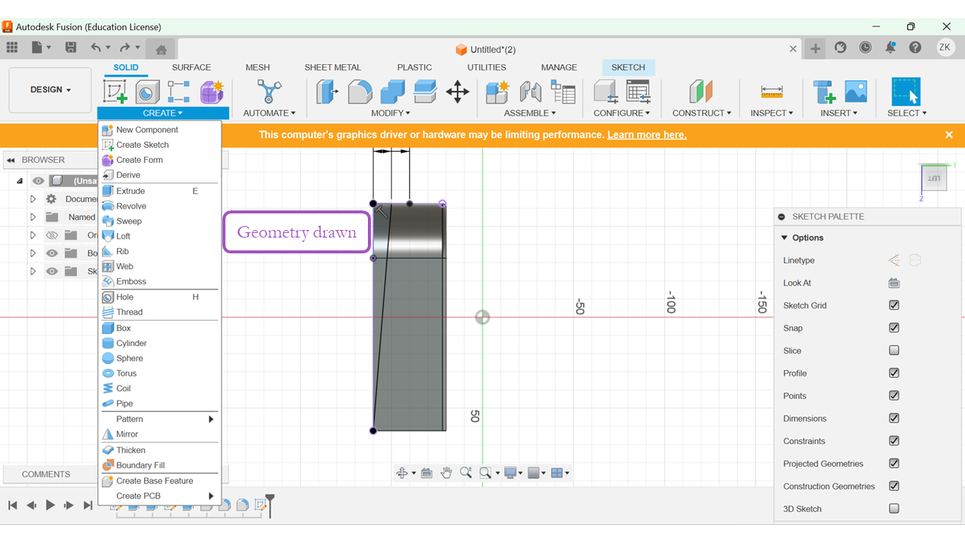This screenshot has height=543, width=965.
Task: Dismiss the graphics driver warning banner
Action: click(949, 135)
